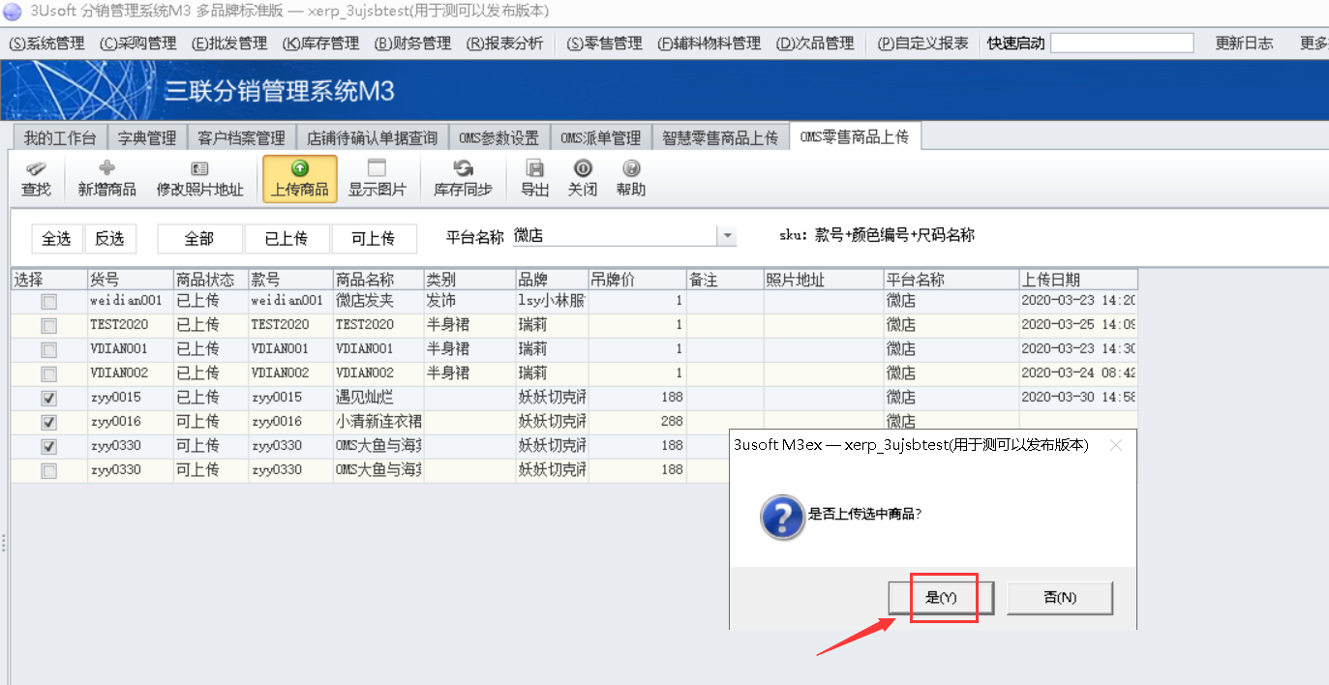Click the 发饰 category cell
The height and width of the screenshot is (685, 1329).
pos(469,302)
